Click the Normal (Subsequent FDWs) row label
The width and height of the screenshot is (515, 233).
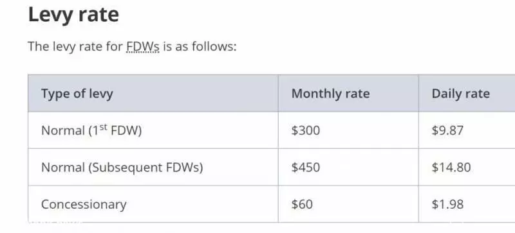122,168
